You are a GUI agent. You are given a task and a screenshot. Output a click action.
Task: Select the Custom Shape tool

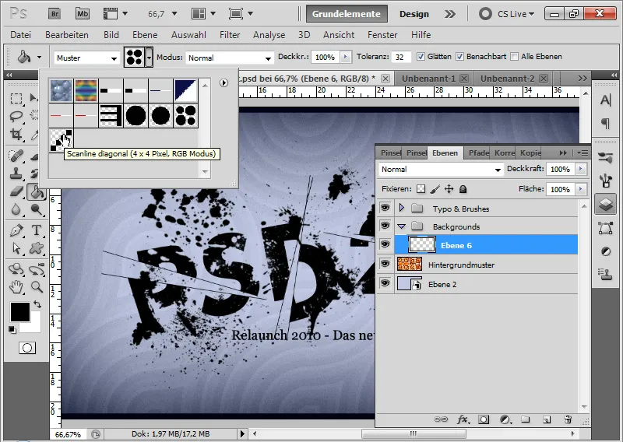(37, 248)
